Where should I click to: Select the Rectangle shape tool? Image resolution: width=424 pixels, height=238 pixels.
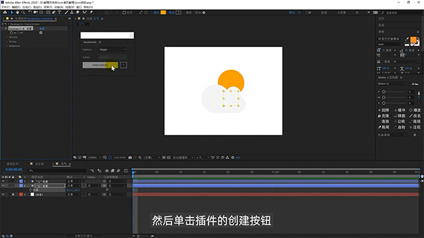pyautogui.click(x=48, y=13)
